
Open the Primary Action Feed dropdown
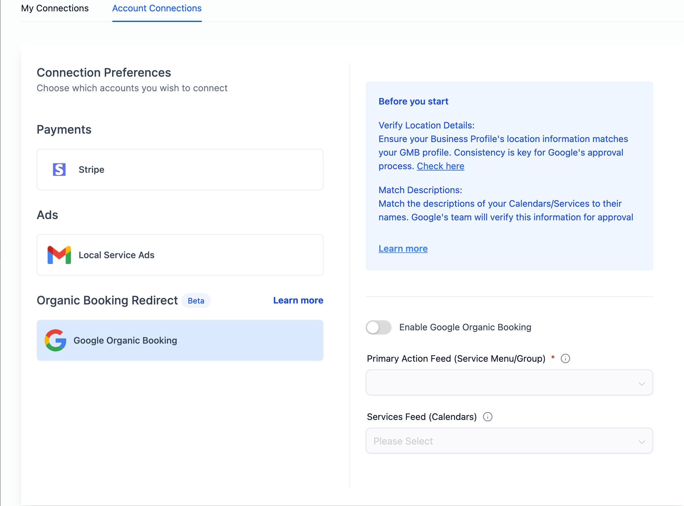502,382
